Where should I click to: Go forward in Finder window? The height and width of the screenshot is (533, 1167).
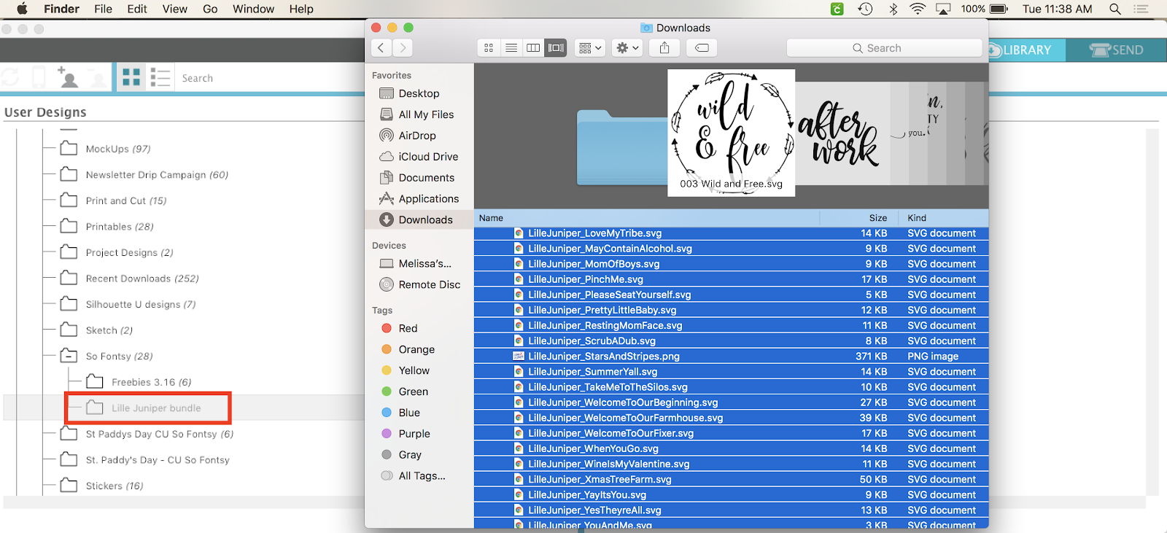403,48
